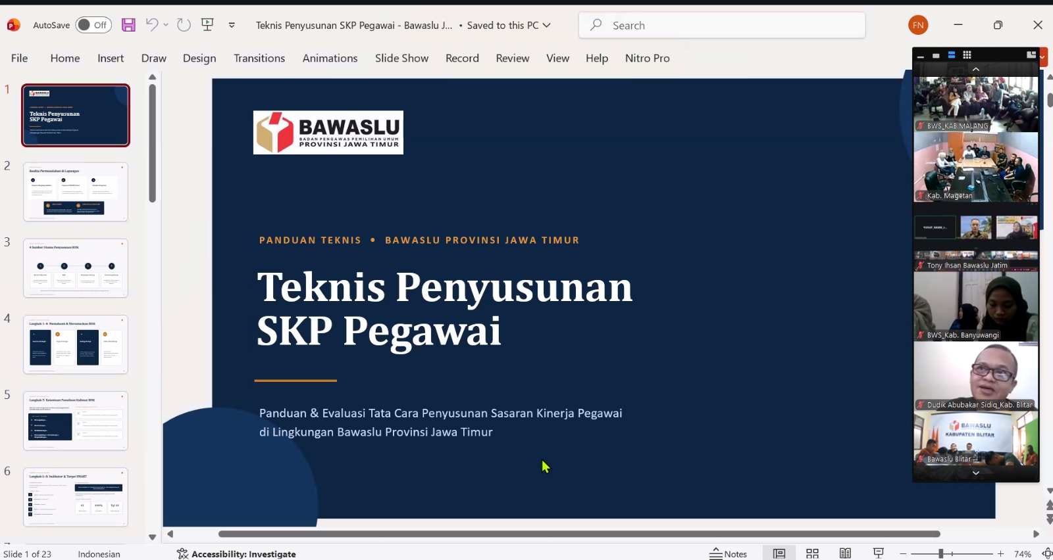This screenshot has height=560, width=1053.
Task: Open the Undo history dropdown arrow
Action: point(166,25)
